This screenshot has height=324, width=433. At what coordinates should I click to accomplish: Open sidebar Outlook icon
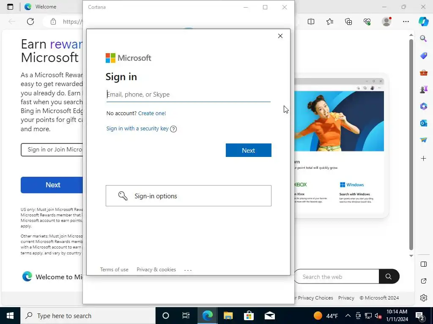[x=423, y=123]
